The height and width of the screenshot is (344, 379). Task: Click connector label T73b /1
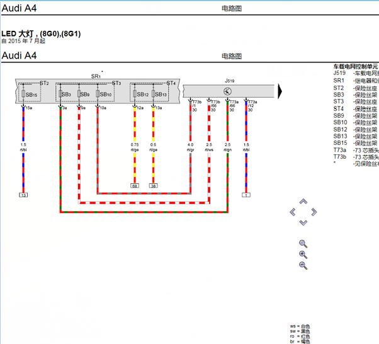pyautogui.click(x=196, y=104)
